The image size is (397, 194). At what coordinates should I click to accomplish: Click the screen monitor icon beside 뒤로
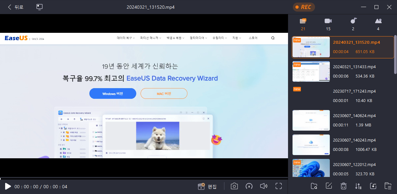pos(40,7)
